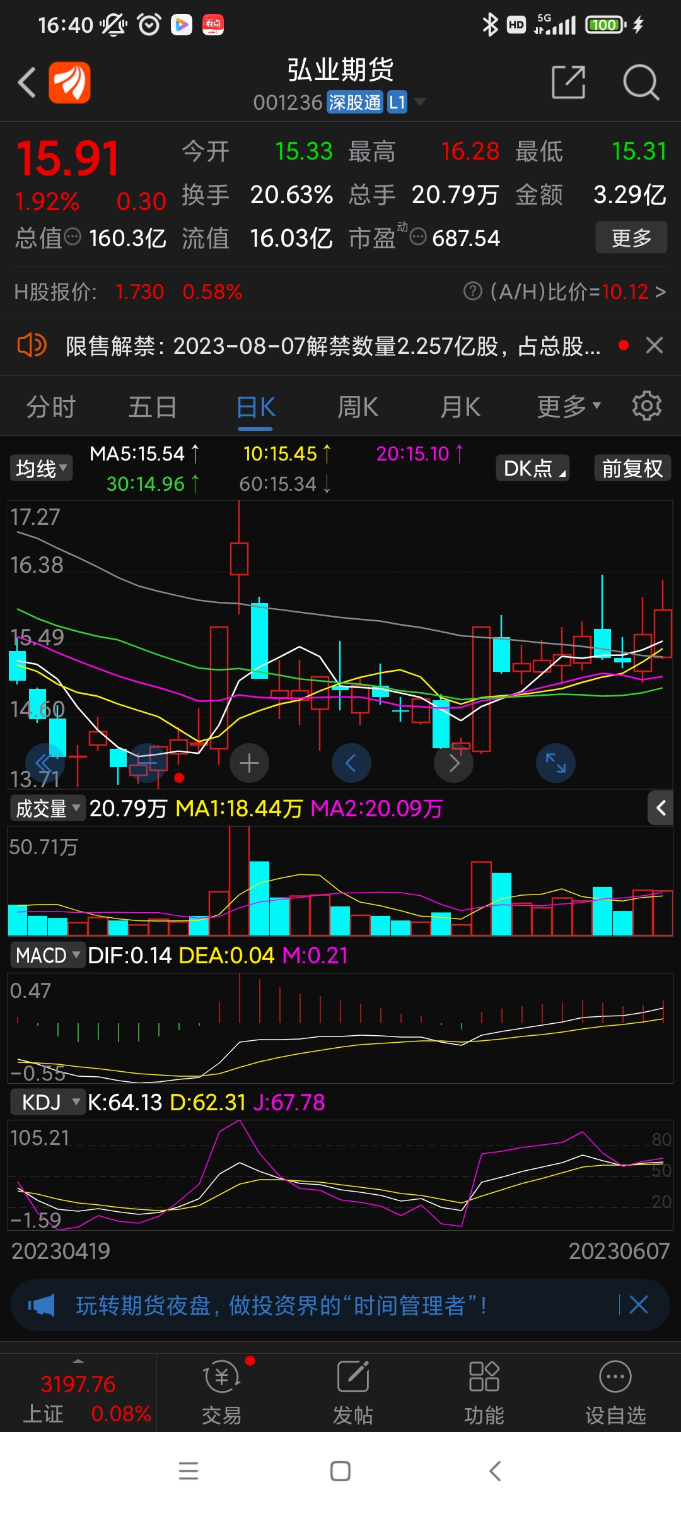Screen dimensions: 681x1514
Task: Tap the 深股通 badge
Action: pyautogui.click(x=355, y=102)
